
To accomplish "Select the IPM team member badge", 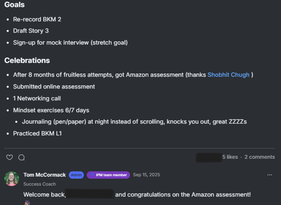I will pyautogui.click(x=108, y=175).
